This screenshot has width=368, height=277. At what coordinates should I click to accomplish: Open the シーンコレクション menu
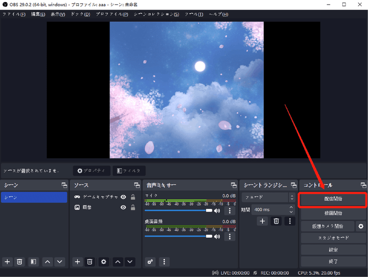[156, 14]
